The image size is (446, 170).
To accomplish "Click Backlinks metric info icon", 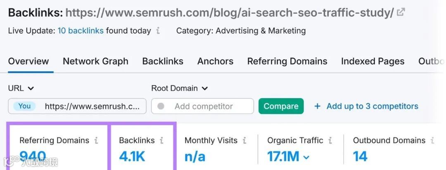I will 161,141.
